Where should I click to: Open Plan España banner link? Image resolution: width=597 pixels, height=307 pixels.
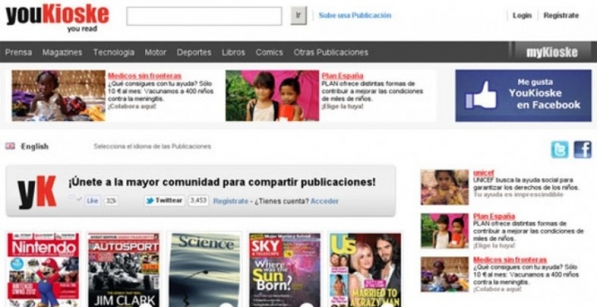pyautogui.click(x=342, y=76)
